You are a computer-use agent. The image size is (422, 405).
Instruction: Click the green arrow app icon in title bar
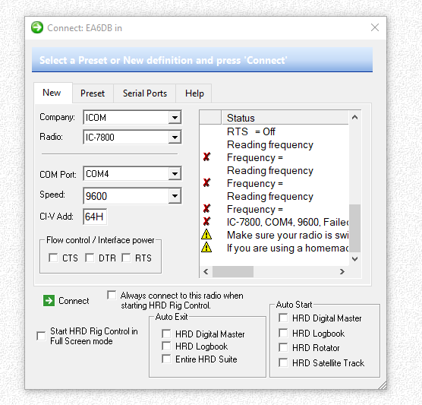37,27
